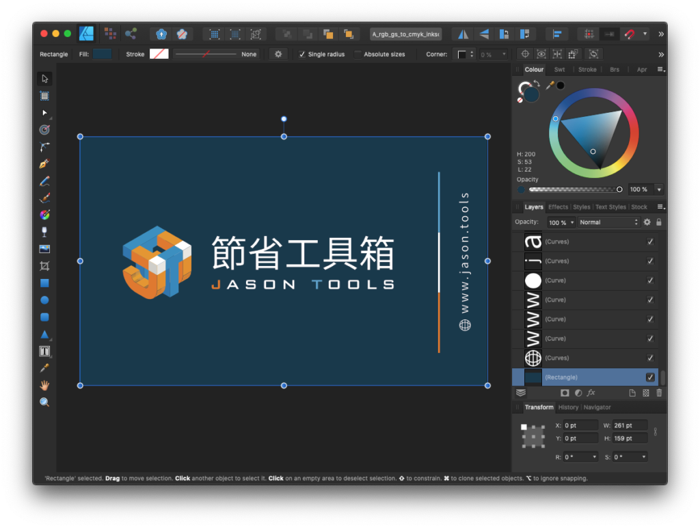Click the eyedropper in the Colour panel
The width and height of the screenshot is (700, 528).
click(550, 85)
